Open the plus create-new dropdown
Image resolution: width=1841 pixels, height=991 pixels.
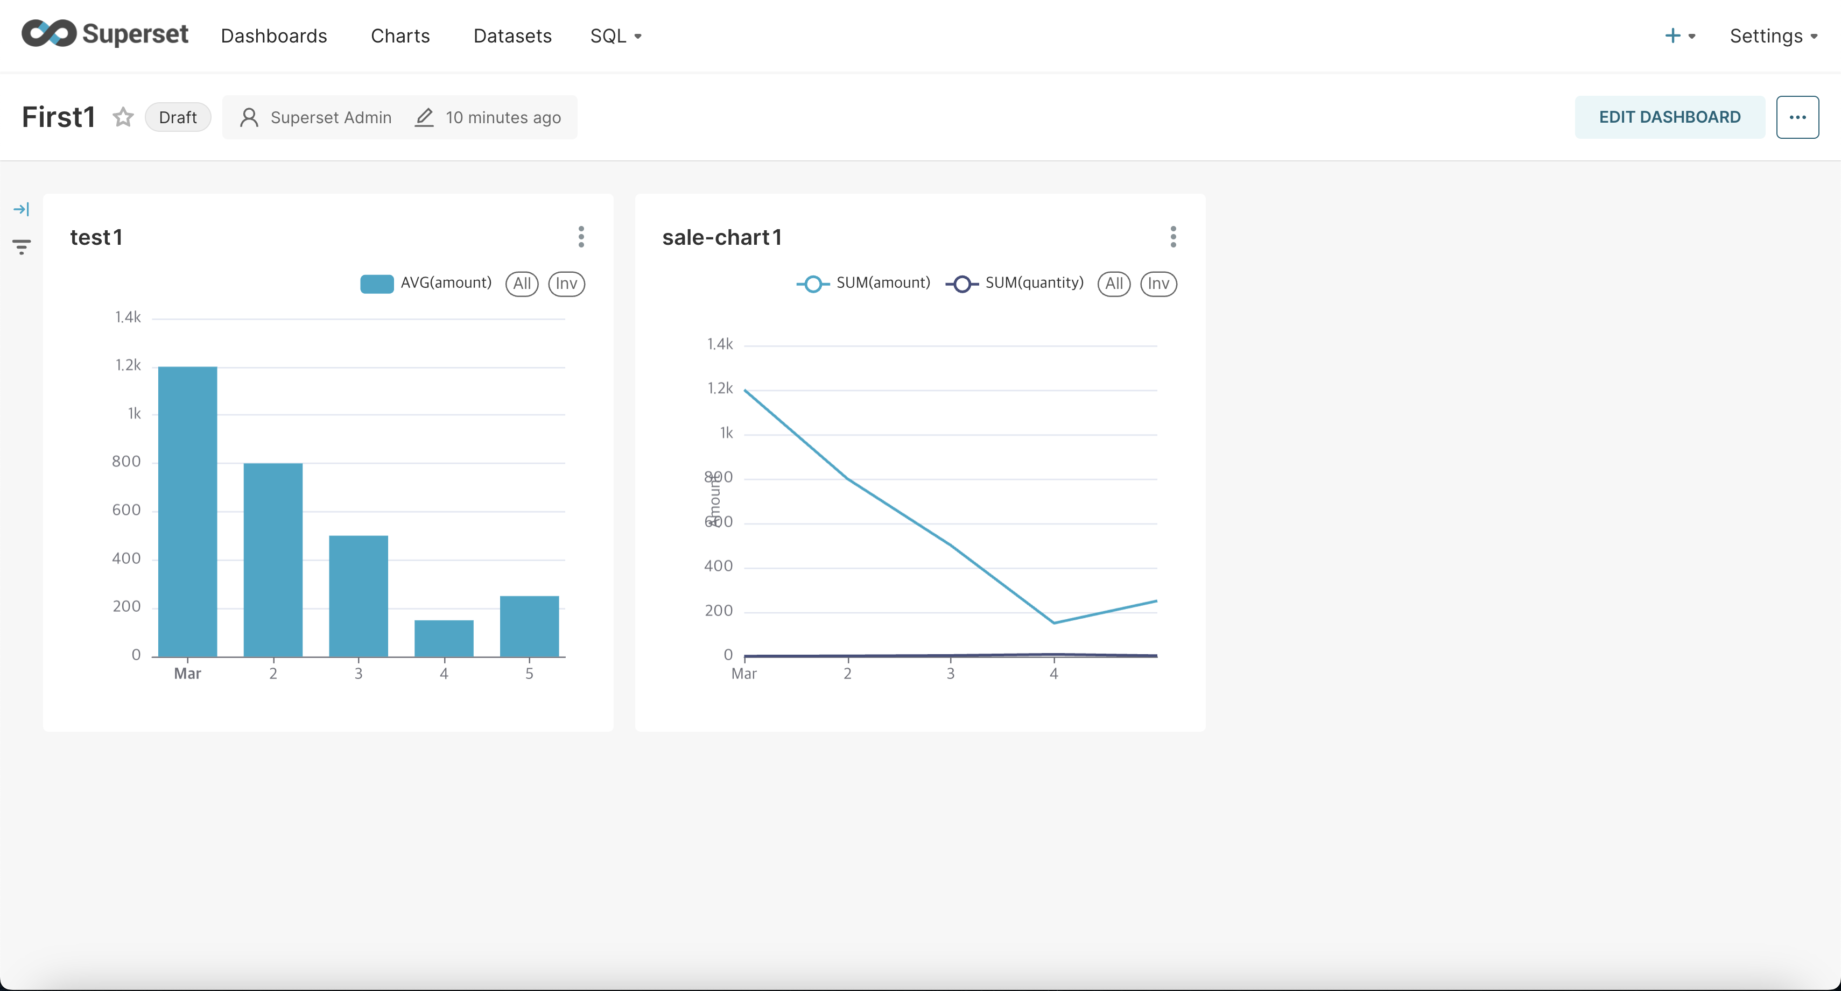pos(1680,36)
